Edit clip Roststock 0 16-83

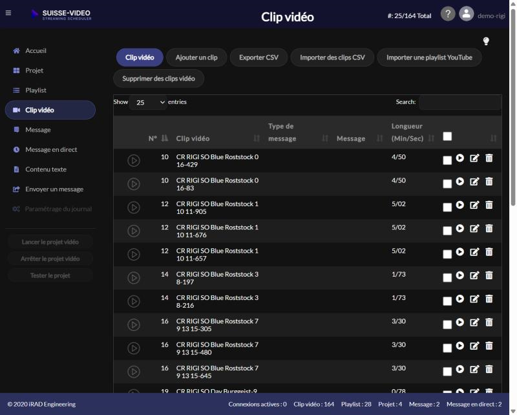(474, 182)
